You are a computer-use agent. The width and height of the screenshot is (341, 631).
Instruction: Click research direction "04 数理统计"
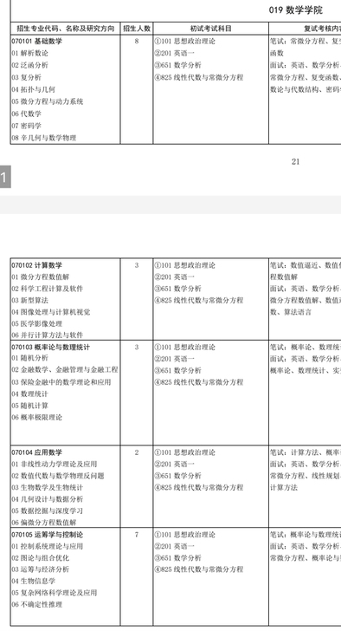pyautogui.click(x=29, y=394)
